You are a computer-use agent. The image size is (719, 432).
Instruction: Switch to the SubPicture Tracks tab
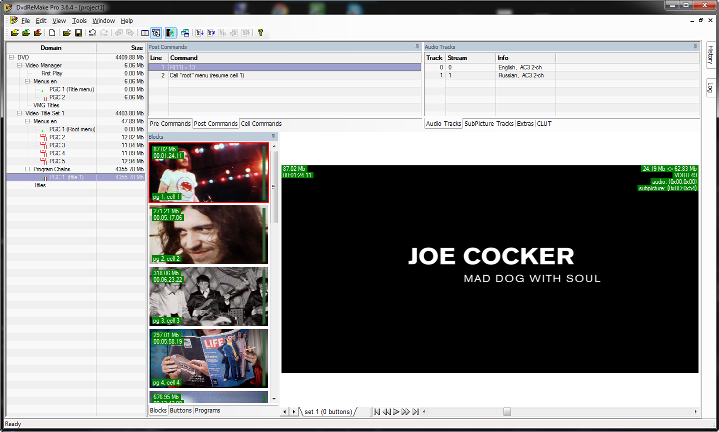coord(489,124)
